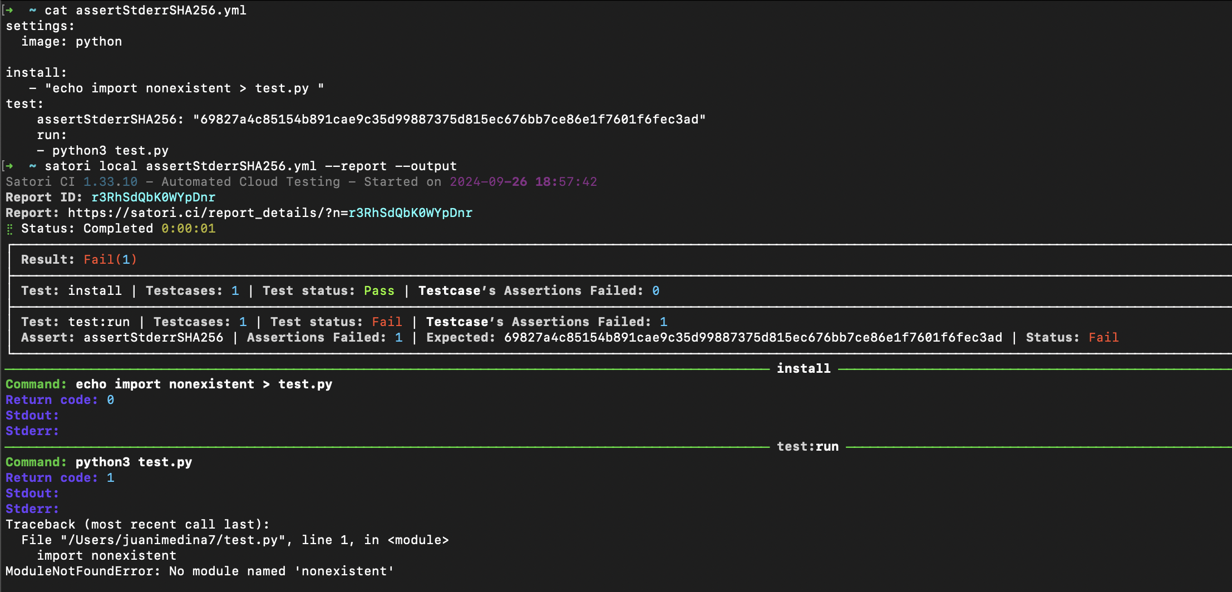Click the command 'echo import nonexistent > test.py' in output

(x=204, y=384)
